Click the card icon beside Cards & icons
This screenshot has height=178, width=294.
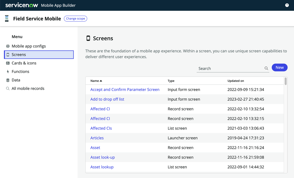point(8,63)
